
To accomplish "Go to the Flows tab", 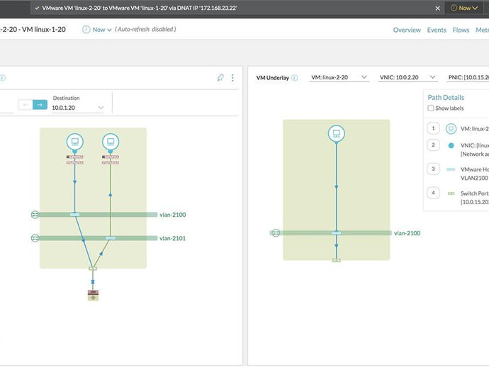I will pyautogui.click(x=461, y=30).
